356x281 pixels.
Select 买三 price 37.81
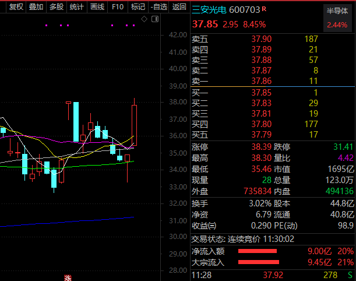point(262,114)
